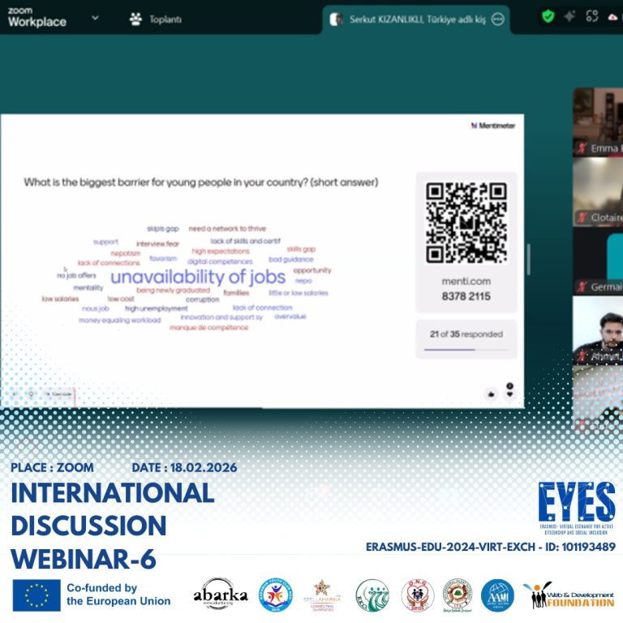
Task: Open the AI Companion sparkle icon
Action: (x=569, y=17)
